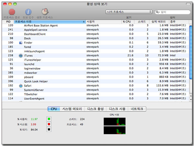
Task: Select the Safari icon in the process list
Action: click(x=21, y=86)
